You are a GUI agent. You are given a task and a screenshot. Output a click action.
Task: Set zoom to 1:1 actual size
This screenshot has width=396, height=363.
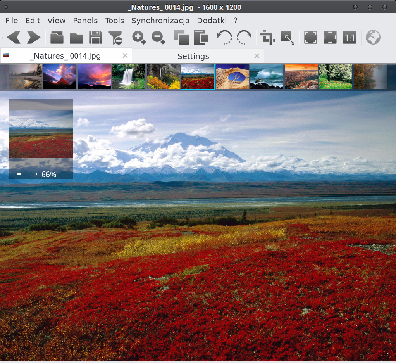350,37
